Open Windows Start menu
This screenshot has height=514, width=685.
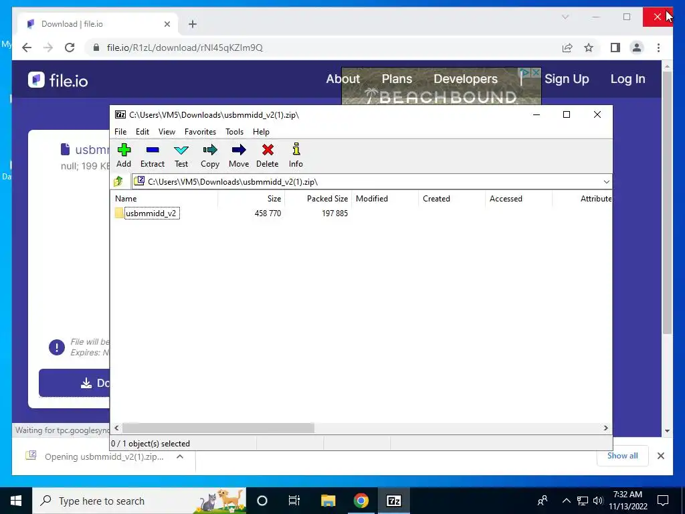(x=16, y=501)
